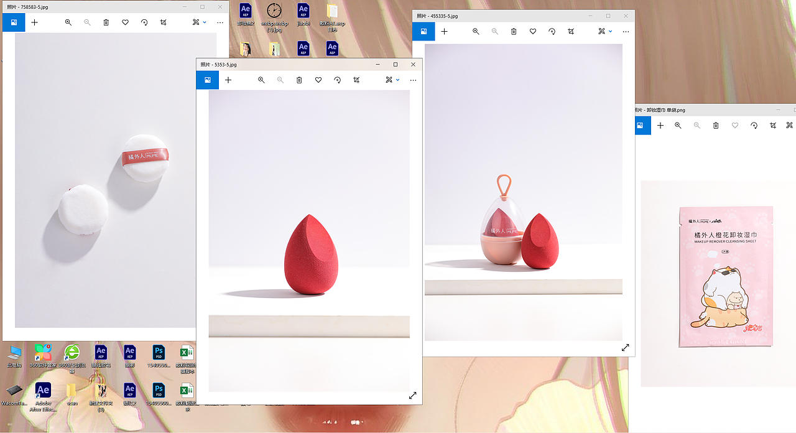The height and width of the screenshot is (433, 796).
Task: Favorite the 455335-5.jpg photo with heart icon
Action: [x=533, y=31]
